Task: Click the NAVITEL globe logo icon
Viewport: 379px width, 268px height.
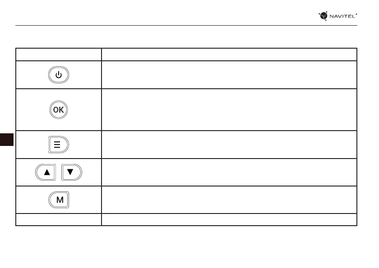Action: 323,16
